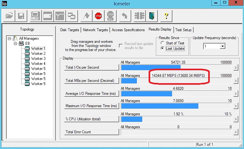
Task: Click the 1.92 % CPU value
Action: point(178,114)
